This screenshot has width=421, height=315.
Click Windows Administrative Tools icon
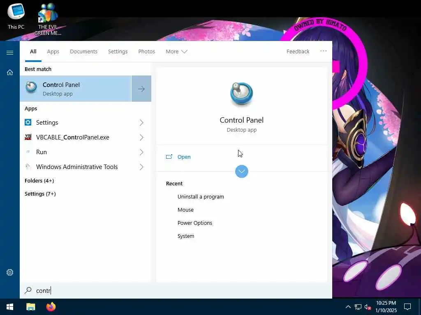[x=28, y=167]
